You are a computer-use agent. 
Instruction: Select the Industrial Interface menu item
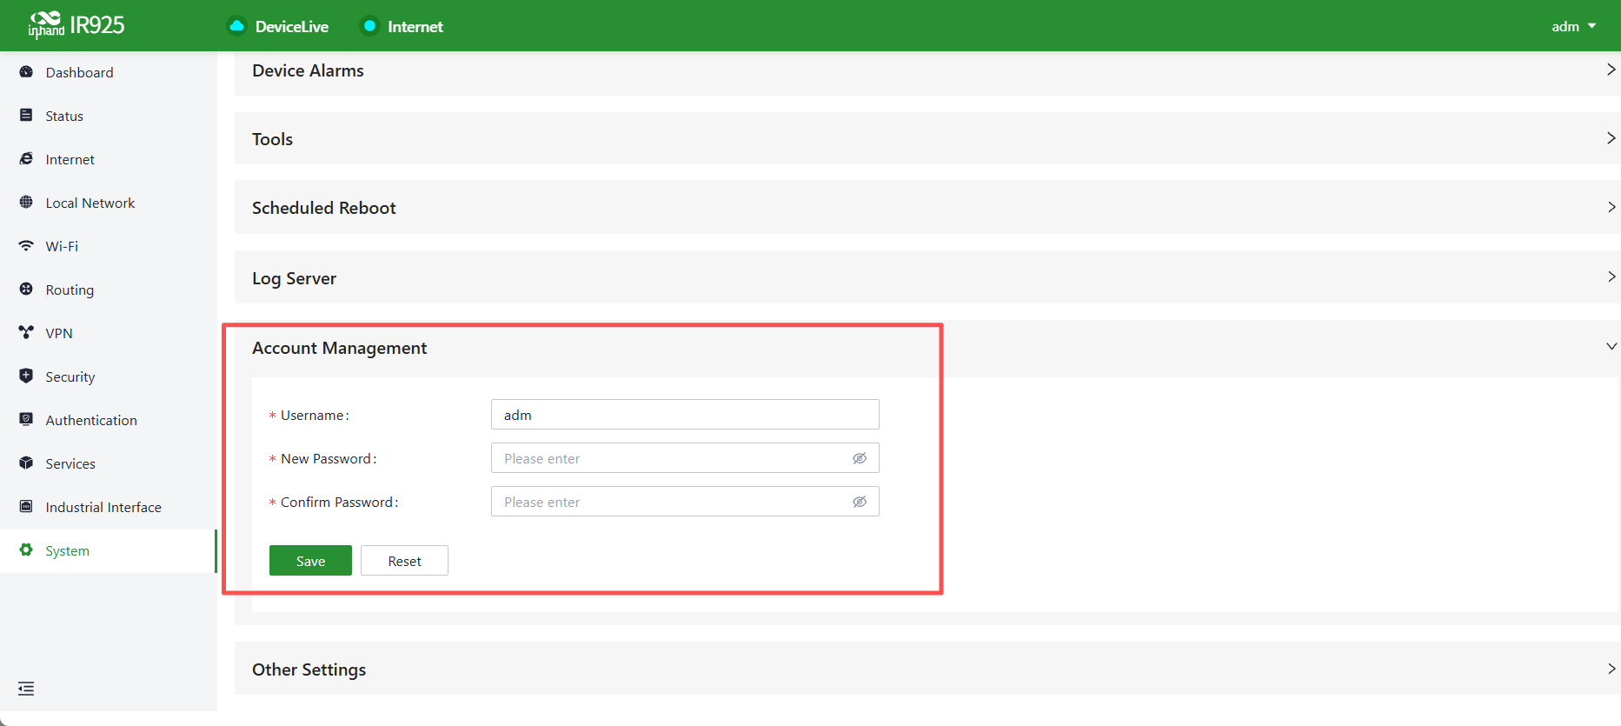[x=108, y=507]
